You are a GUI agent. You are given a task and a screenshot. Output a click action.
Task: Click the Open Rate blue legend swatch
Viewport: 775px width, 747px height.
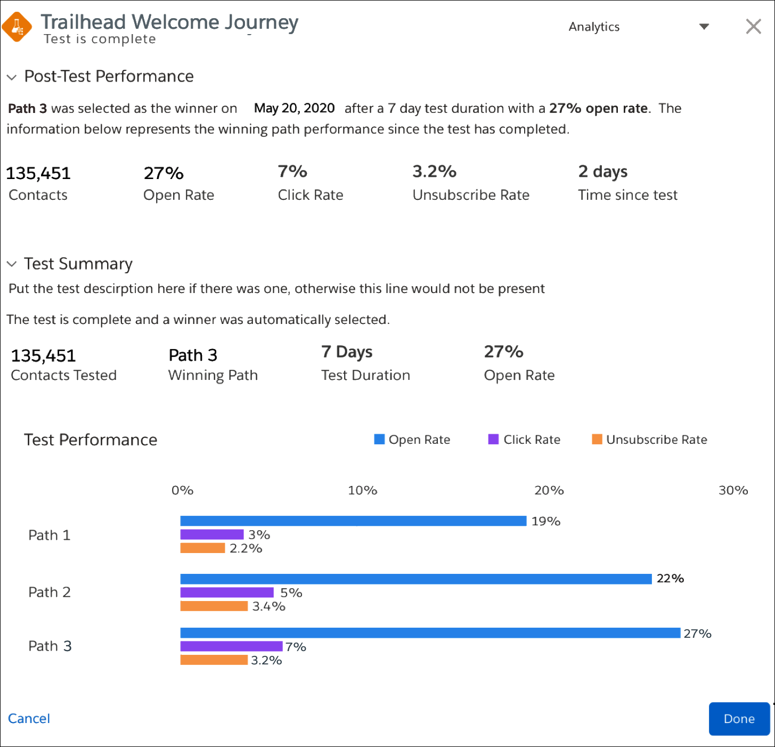click(379, 439)
